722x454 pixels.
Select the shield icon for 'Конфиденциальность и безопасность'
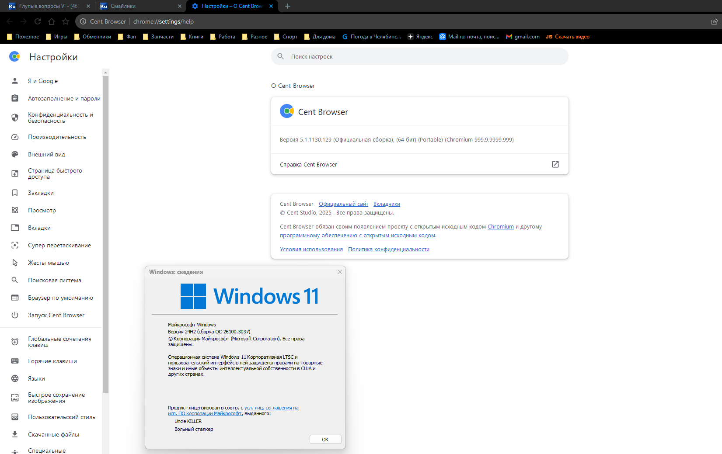[15, 118]
